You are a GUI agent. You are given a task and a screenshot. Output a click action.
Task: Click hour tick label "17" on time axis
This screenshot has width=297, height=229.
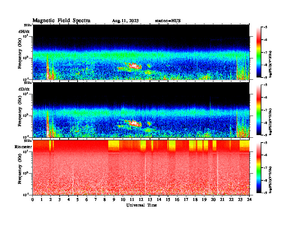186,200
